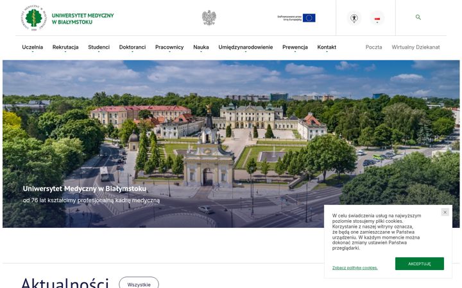Screen dimensions: 462x288
Task: Open the Kontakt menu
Action: [x=327, y=47]
